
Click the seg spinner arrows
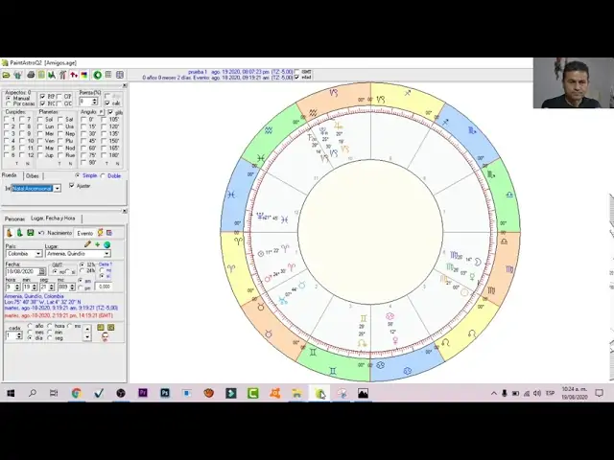[51, 287]
